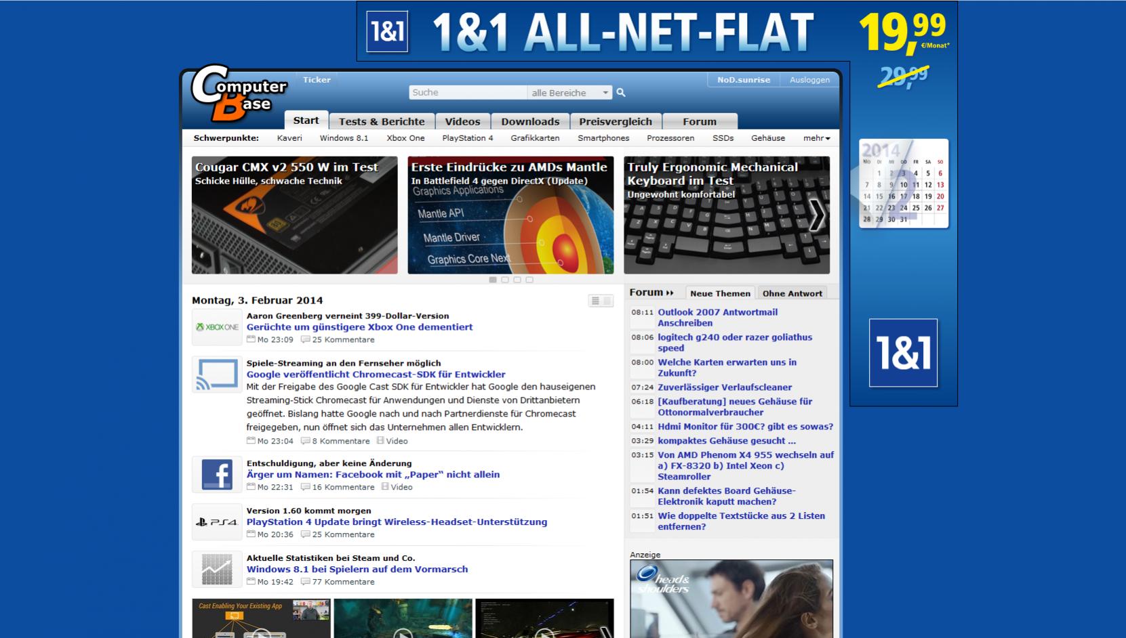Click the PS4 logo thumbnail
Viewport: 1126px width, 638px height.
217,522
